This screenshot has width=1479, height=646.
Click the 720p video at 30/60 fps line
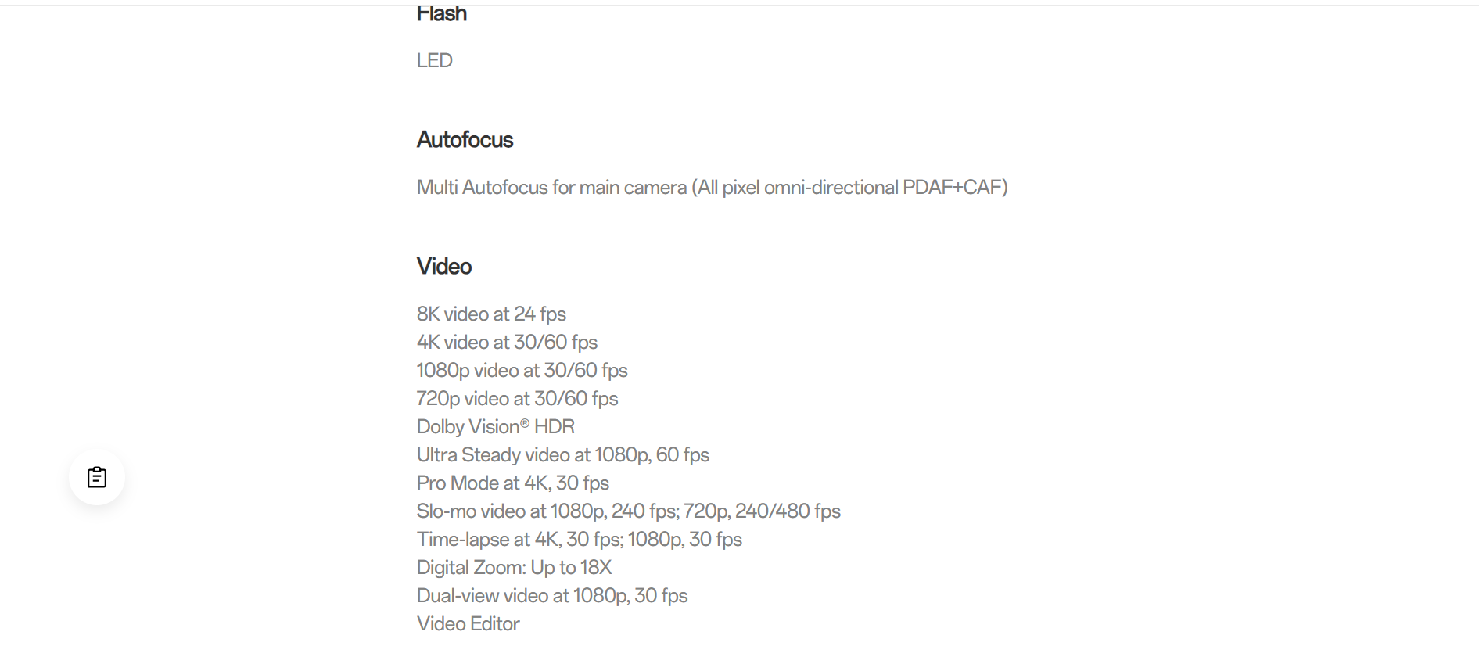coord(518,399)
